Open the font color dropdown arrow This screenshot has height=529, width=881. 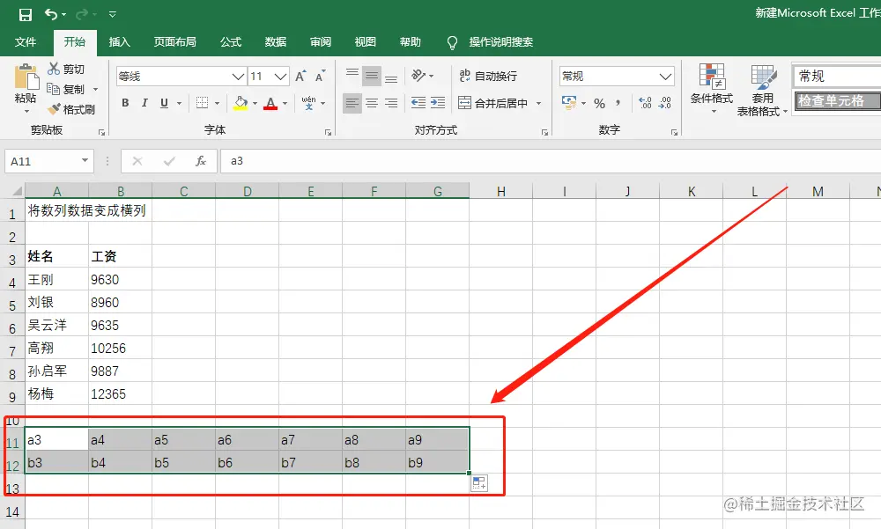tap(285, 103)
